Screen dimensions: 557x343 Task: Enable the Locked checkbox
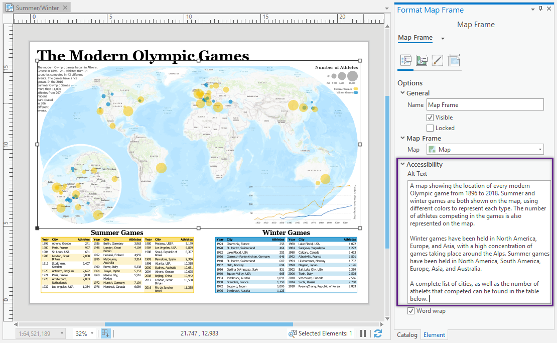pyautogui.click(x=431, y=128)
